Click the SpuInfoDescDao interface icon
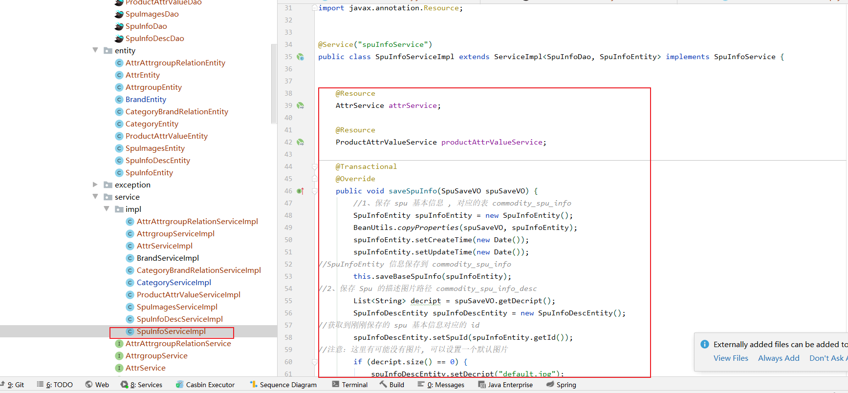The height and width of the screenshot is (393, 848). tap(119, 39)
